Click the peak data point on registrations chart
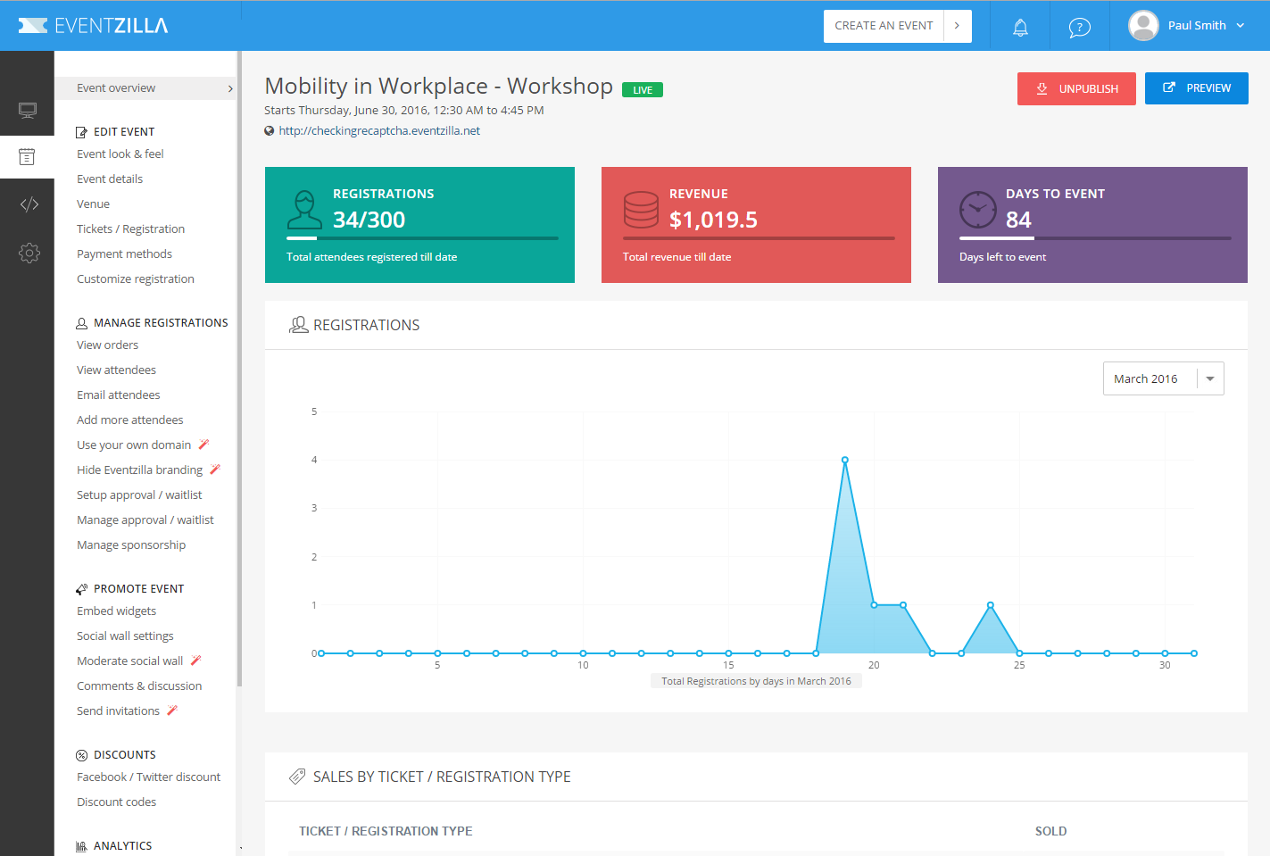The width and height of the screenshot is (1270, 856). pyautogui.click(x=844, y=460)
